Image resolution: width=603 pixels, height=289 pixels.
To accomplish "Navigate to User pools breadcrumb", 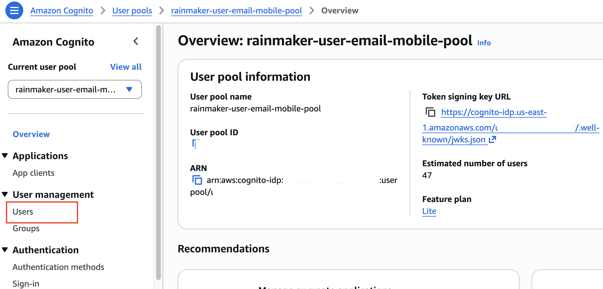I will 132,11.
